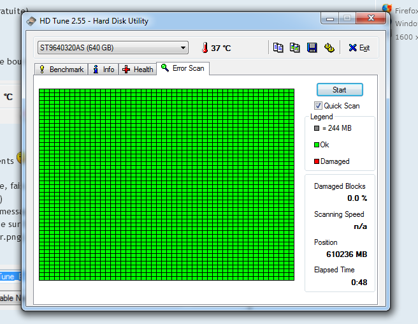
Task: Click the red Damaged legend swatch
Action: pyautogui.click(x=317, y=161)
